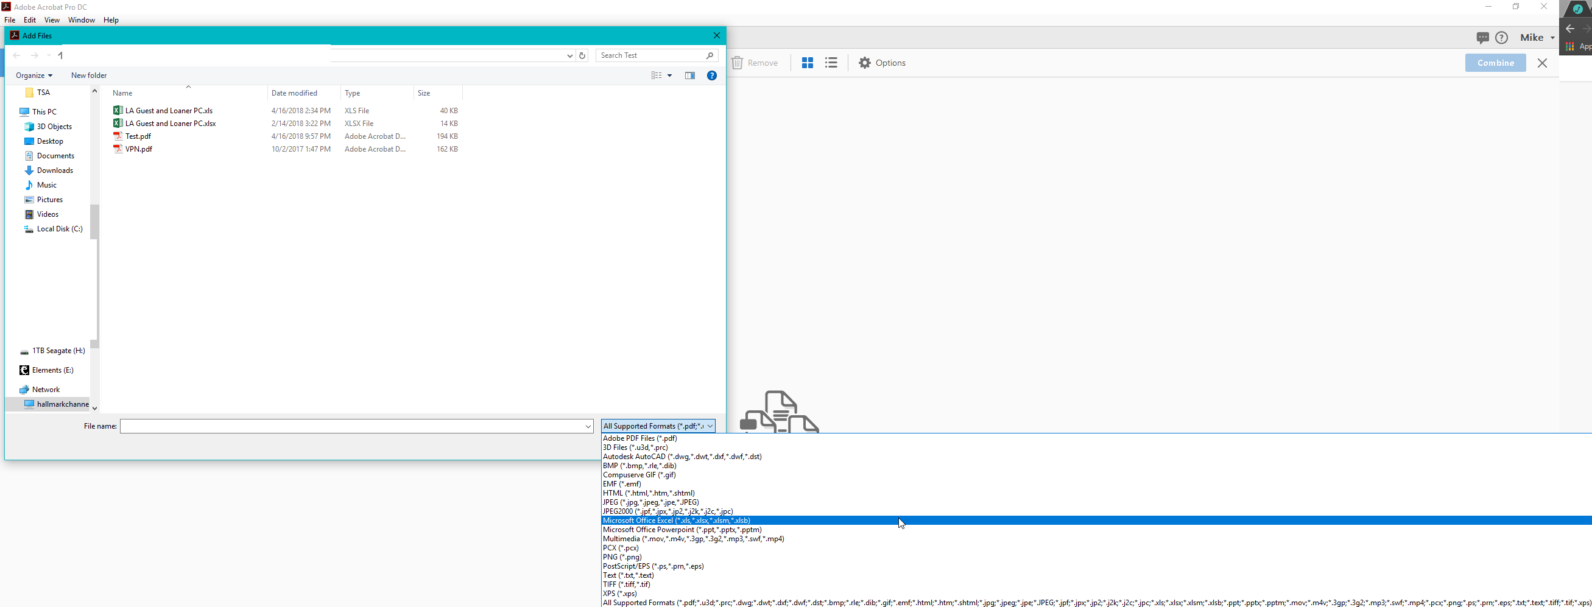Open the File menu
The image size is (1592, 607).
[x=10, y=19]
